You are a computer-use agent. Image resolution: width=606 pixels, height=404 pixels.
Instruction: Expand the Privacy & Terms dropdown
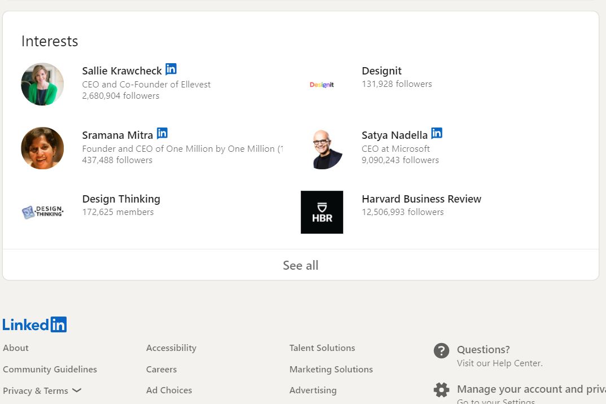coord(42,390)
